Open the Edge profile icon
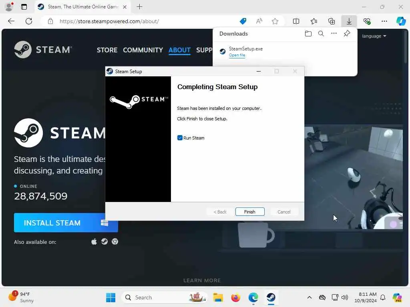 point(9,7)
